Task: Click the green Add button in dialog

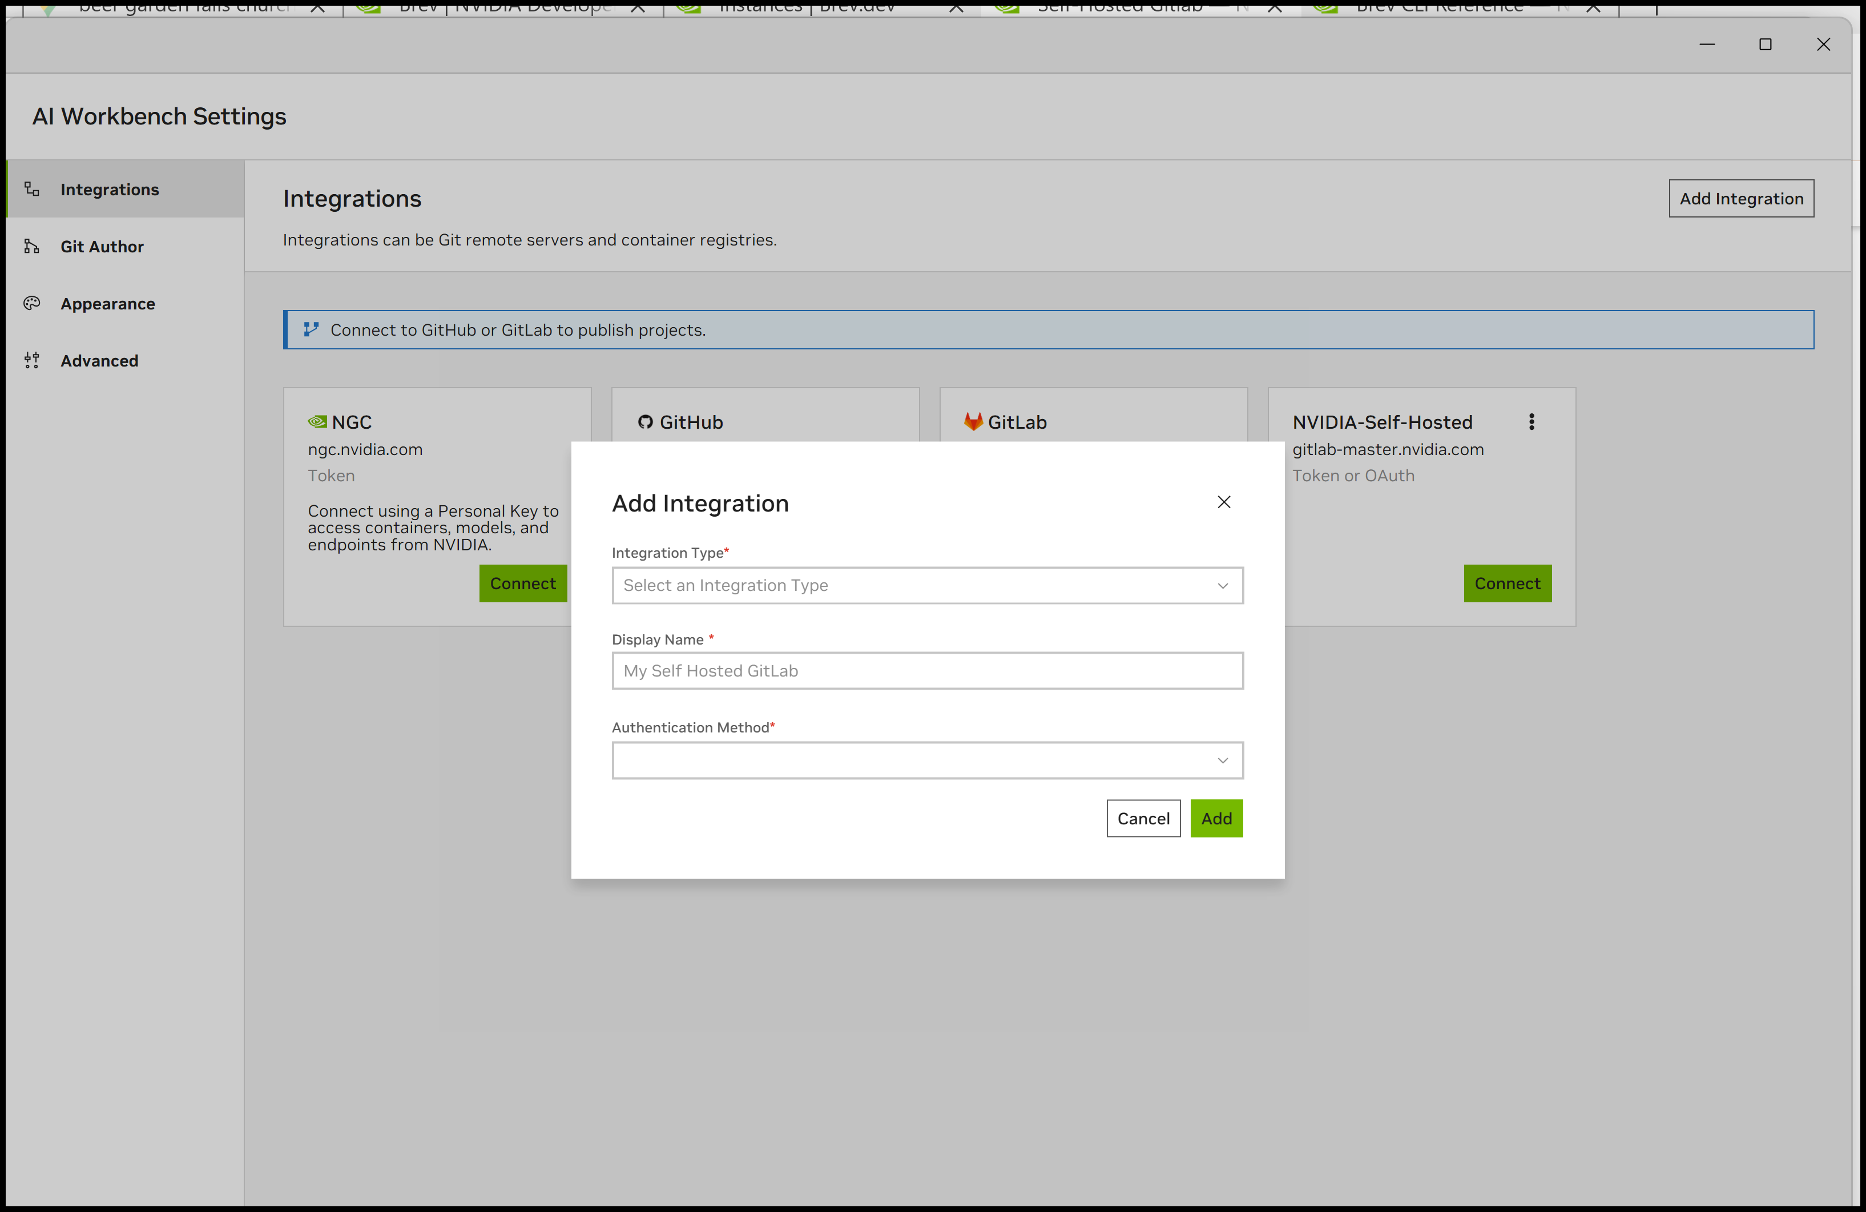Action: [1216, 819]
